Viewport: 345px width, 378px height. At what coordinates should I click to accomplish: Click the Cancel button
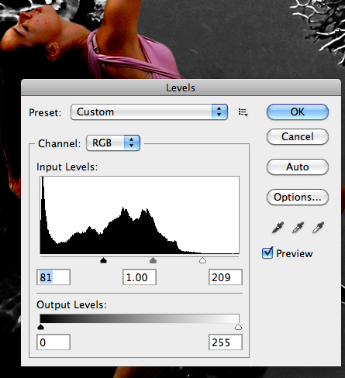(x=298, y=136)
